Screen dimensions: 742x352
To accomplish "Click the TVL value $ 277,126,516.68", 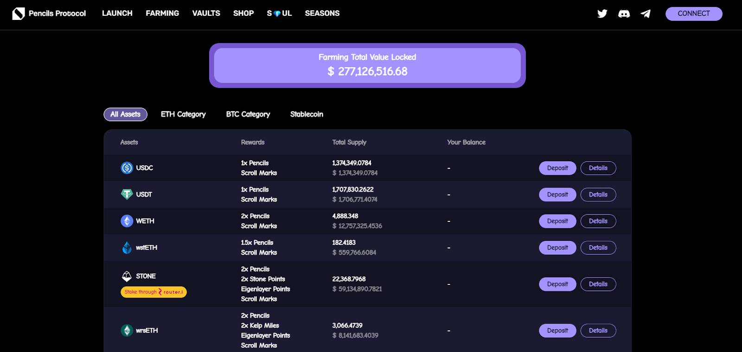I will click(x=367, y=71).
